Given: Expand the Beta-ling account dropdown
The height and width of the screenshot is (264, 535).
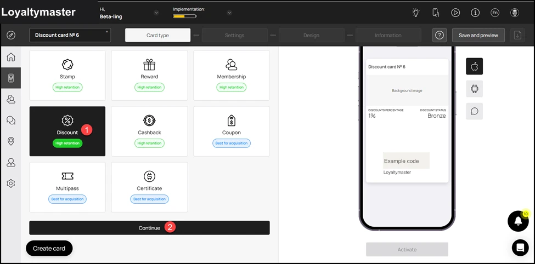Looking at the screenshot, I should pos(156,13).
